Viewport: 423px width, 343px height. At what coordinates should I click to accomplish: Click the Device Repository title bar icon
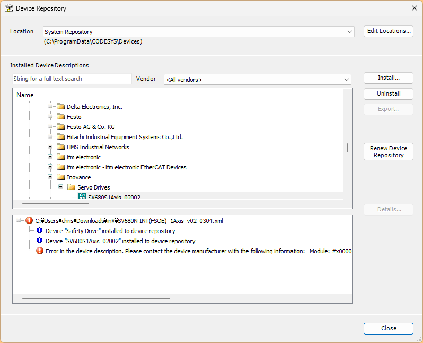tap(9, 8)
